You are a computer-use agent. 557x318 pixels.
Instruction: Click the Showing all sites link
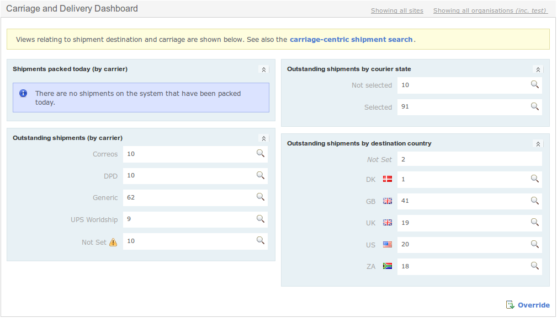[x=397, y=10]
